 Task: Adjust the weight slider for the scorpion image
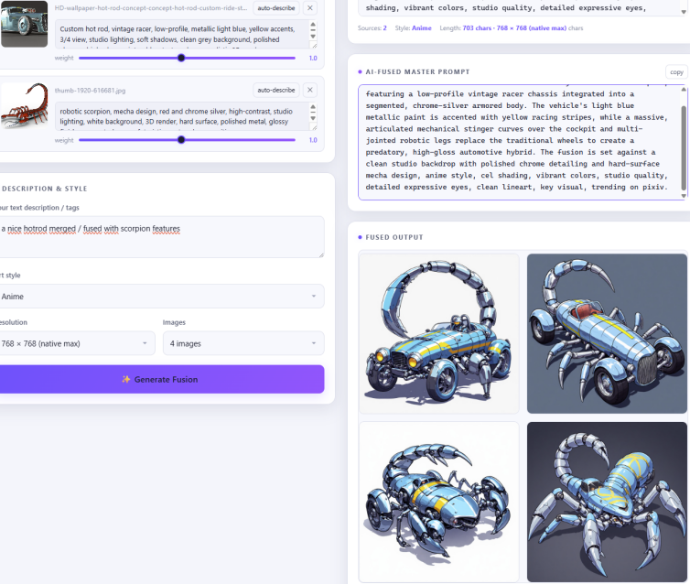pos(187,140)
